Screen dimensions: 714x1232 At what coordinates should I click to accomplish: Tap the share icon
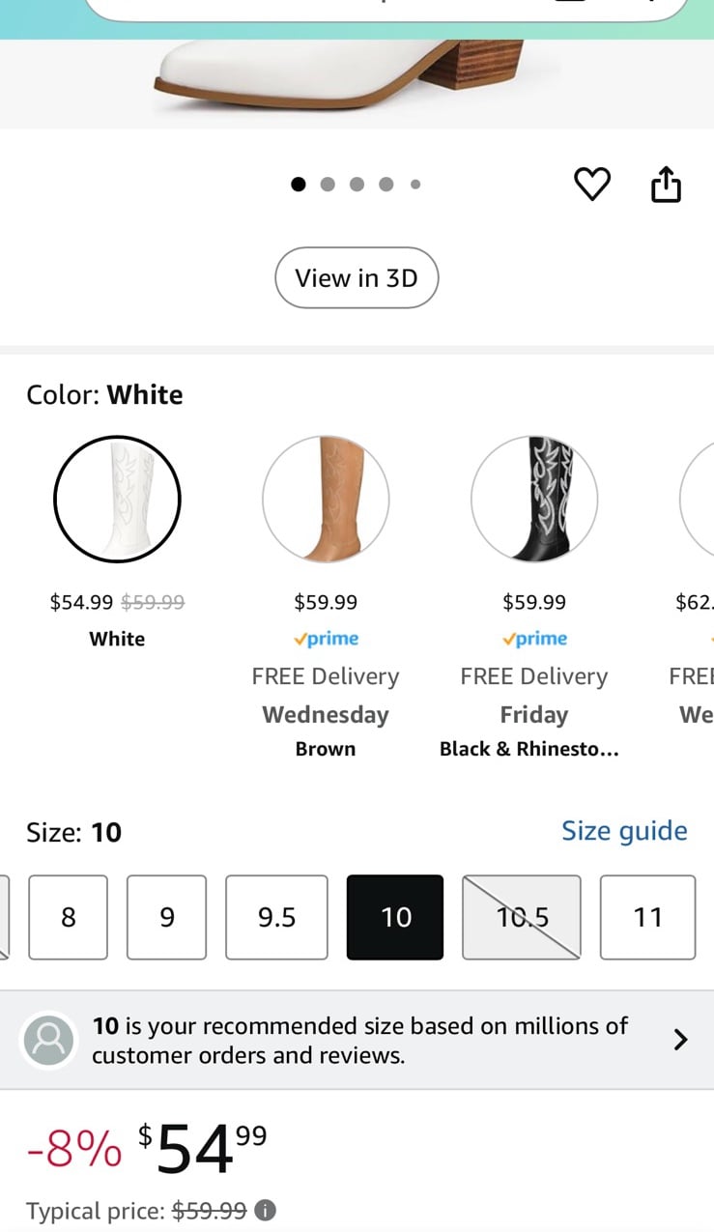tap(666, 184)
